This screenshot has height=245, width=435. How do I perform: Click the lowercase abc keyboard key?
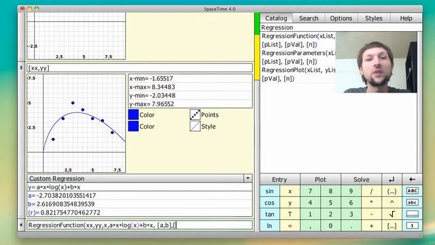tap(412, 203)
